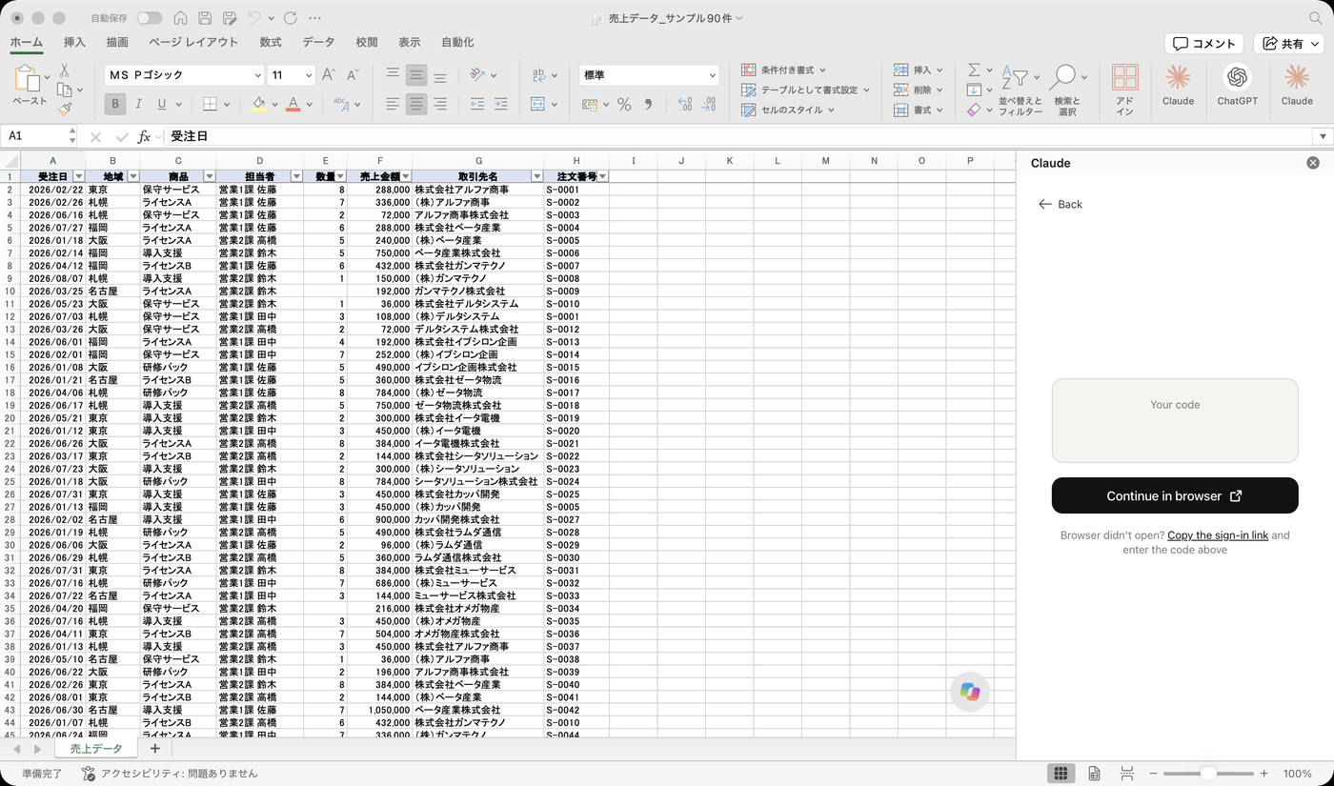Open the 挿入 ribbon tab

74,42
